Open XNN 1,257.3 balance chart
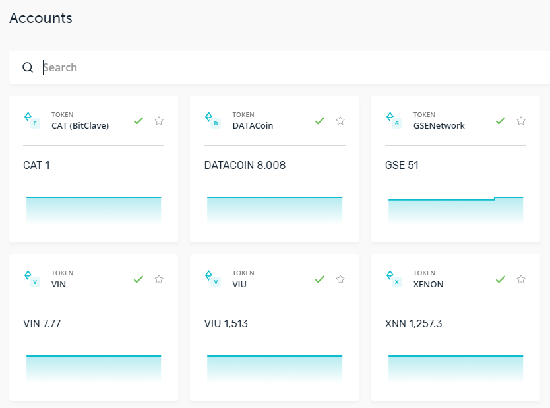This screenshot has width=550, height=408. pos(456,368)
